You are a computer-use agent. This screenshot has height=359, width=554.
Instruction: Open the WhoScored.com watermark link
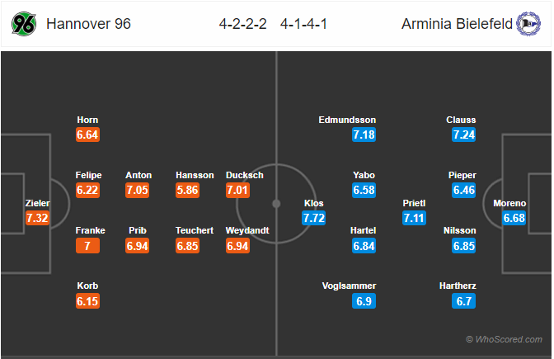[x=505, y=339]
